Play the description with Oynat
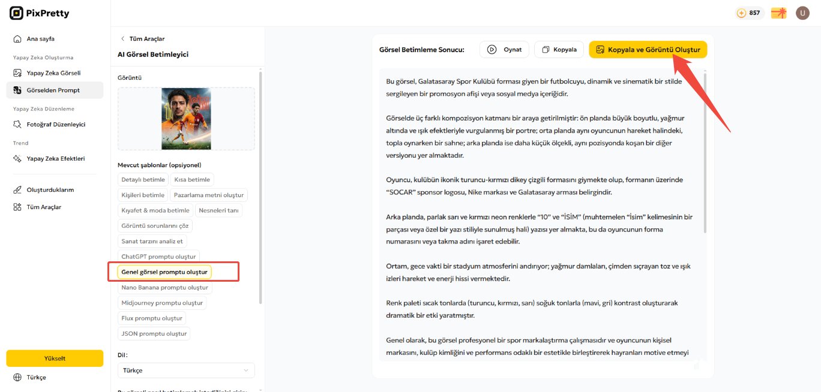Screen dimensions: 821x392 [x=504, y=50]
